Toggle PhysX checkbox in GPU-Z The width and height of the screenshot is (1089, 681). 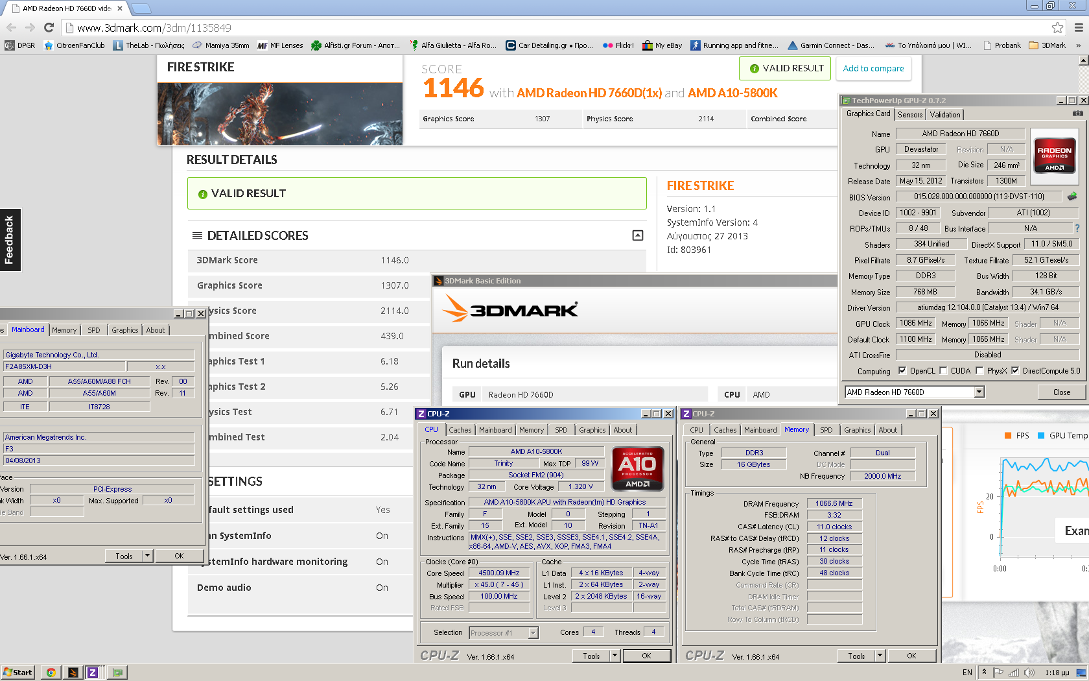(x=979, y=371)
